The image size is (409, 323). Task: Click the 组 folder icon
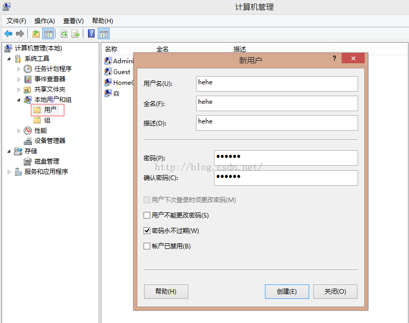37,120
